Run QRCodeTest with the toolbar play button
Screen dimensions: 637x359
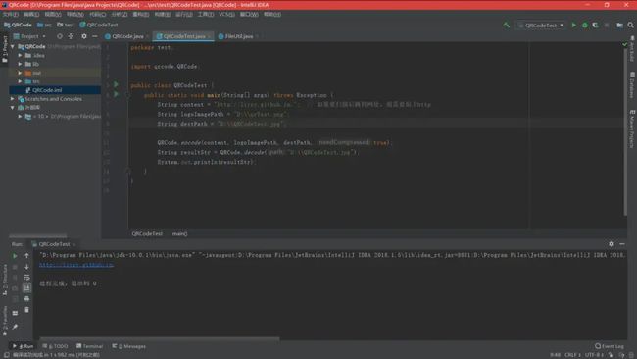pos(574,26)
